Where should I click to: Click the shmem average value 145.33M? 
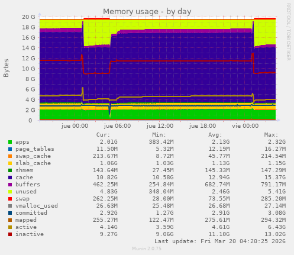coord(217,170)
